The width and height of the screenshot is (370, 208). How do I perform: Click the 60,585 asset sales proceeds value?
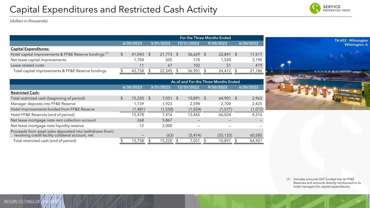[252, 135]
